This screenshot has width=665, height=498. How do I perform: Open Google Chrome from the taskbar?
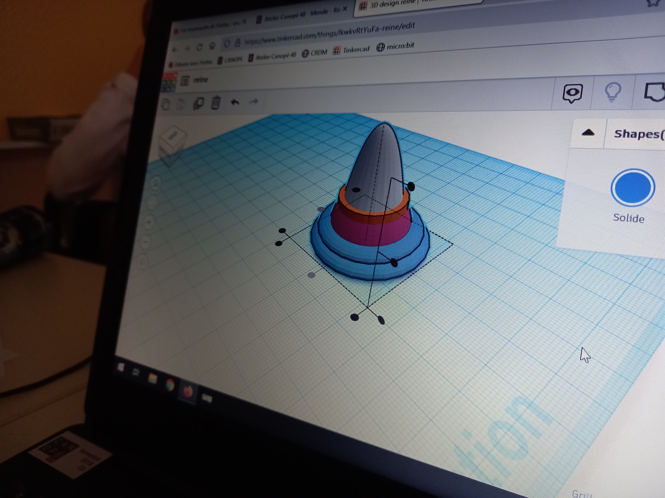(170, 385)
